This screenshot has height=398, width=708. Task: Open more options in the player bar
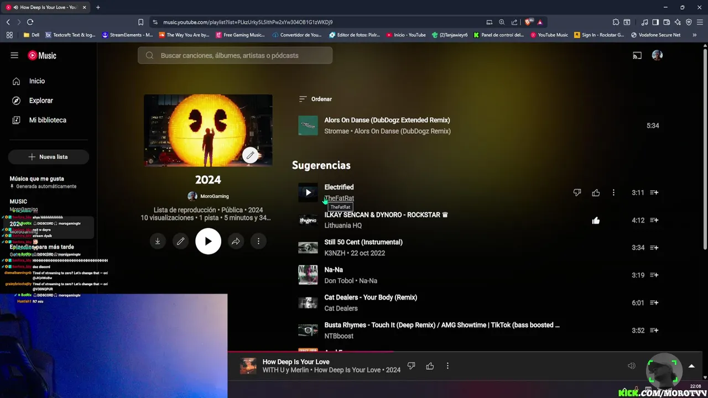447,366
